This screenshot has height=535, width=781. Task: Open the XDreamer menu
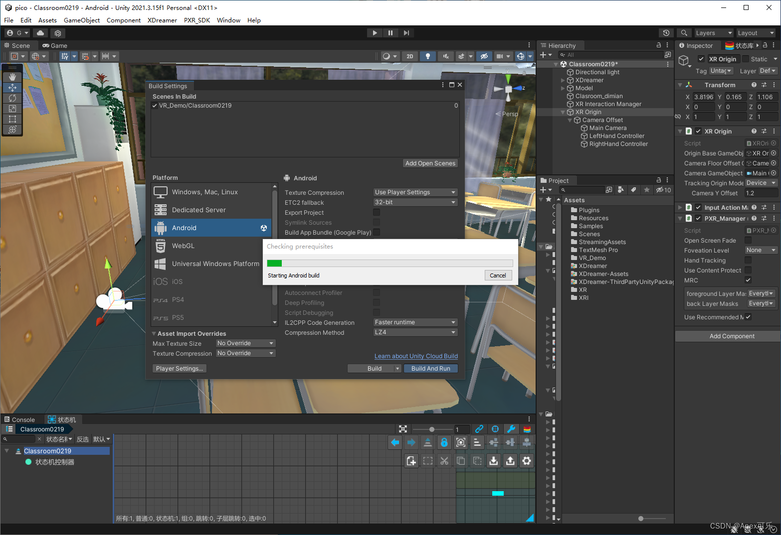click(162, 20)
